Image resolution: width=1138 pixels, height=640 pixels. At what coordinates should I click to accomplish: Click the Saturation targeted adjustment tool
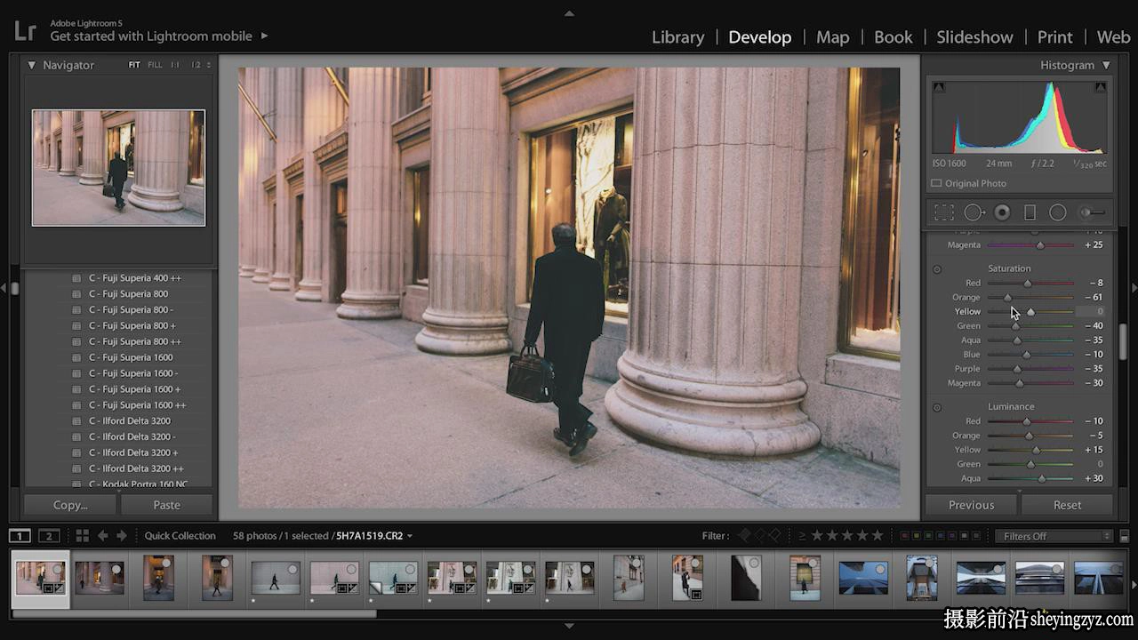click(x=937, y=268)
